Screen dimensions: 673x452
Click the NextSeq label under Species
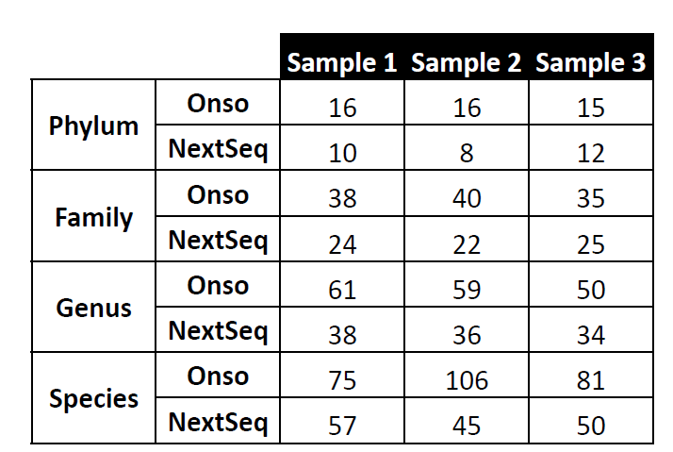click(218, 422)
